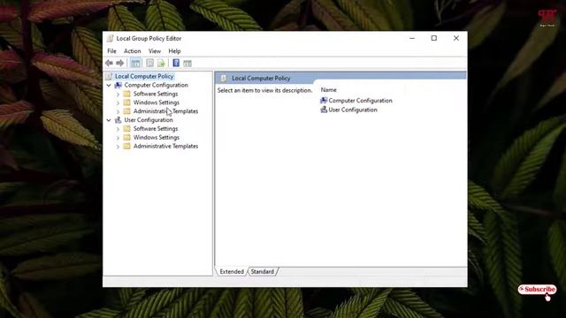Click the Local Group Policy Editor title icon
This screenshot has width=566, height=318.
point(110,38)
